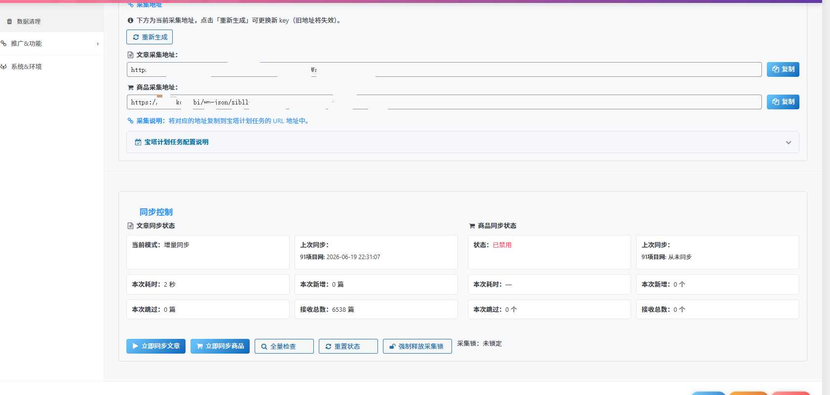Click the cart icon beside 商品同步状态
This screenshot has width=830, height=395.
click(472, 226)
